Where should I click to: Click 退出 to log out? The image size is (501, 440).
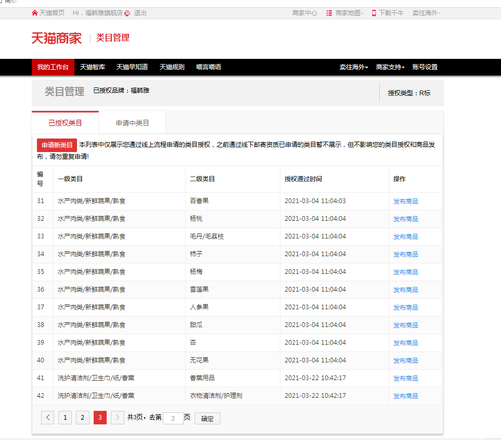(x=140, y=13)
